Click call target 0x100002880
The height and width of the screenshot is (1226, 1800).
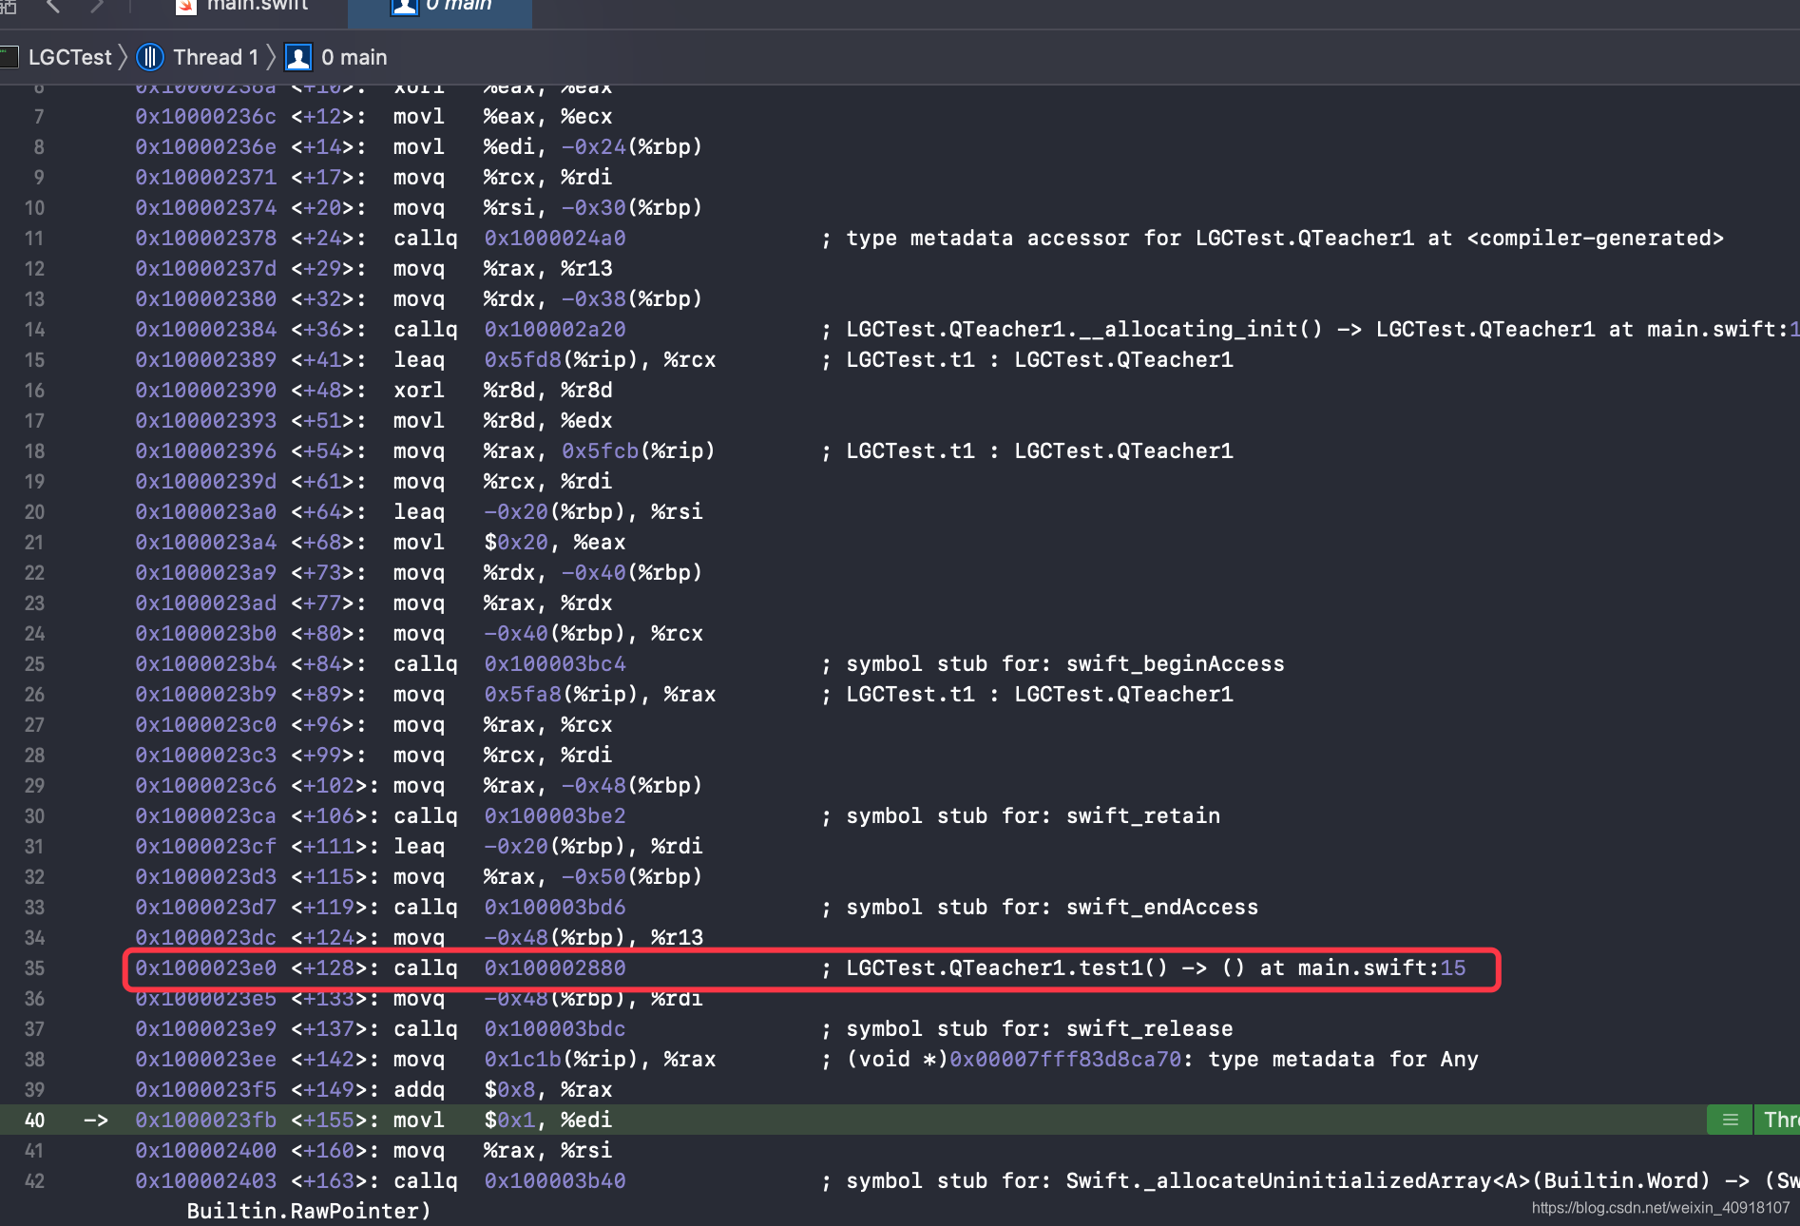coord(555,968)
